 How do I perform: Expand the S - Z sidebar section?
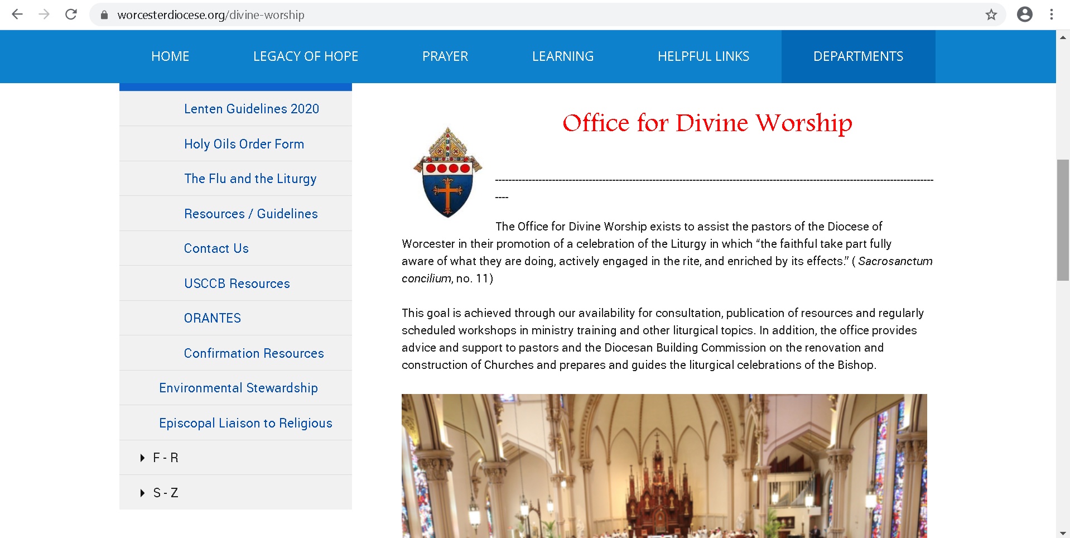tap(166, 492)
